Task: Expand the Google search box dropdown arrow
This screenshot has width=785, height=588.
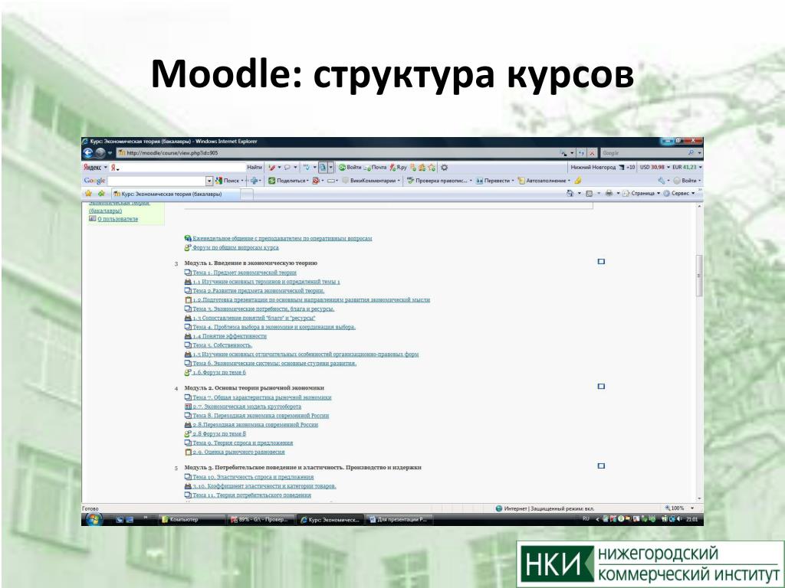Action: point(209,181)
